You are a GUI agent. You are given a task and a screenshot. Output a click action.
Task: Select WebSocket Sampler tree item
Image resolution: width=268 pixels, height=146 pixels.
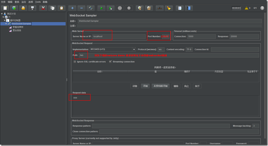[21, 24]
